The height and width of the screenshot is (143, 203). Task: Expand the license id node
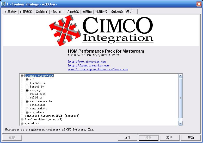point(27,83)
